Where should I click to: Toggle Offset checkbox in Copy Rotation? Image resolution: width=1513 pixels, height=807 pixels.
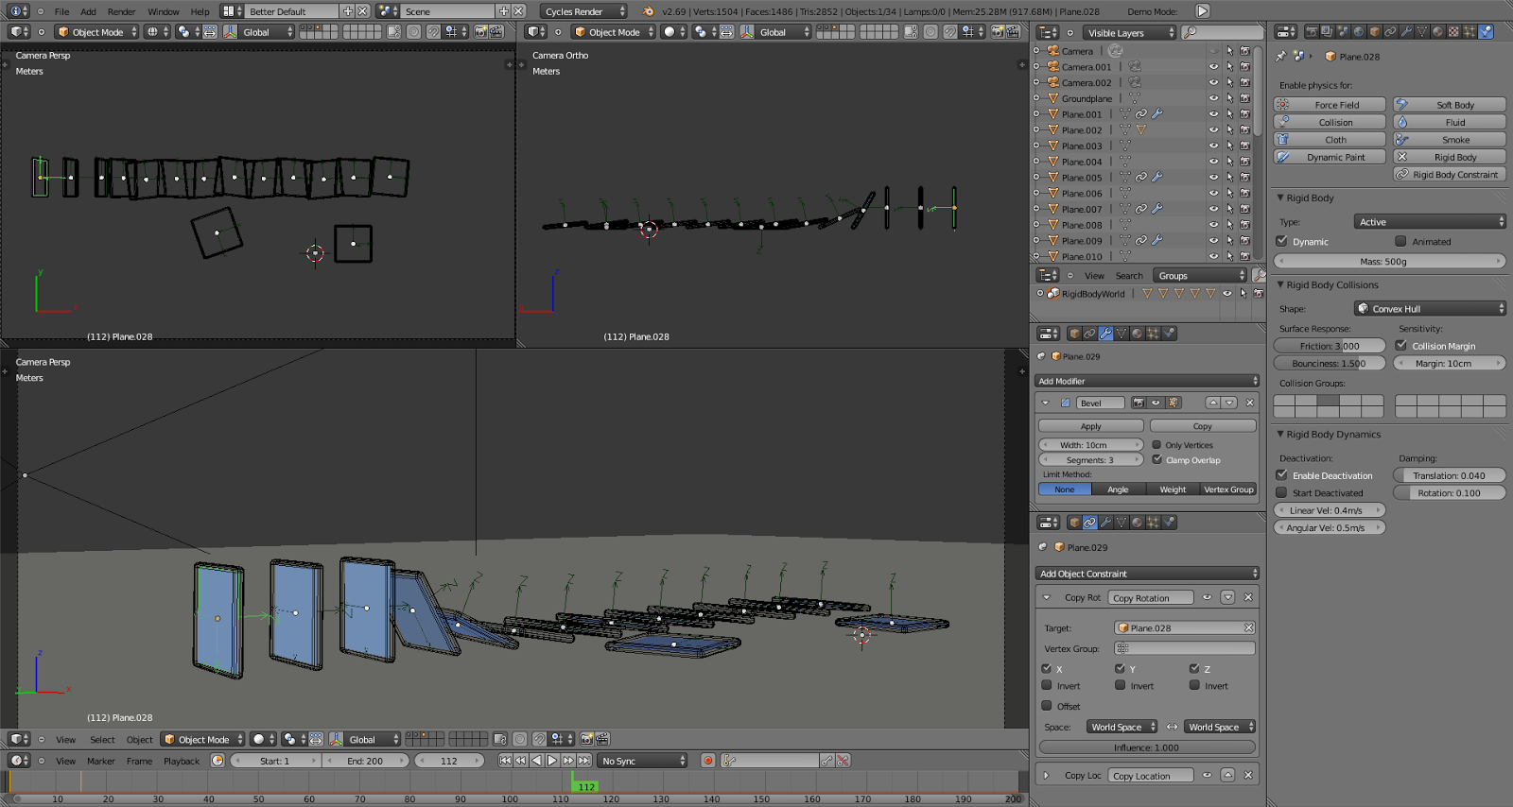pyautogui.click(x=1047, y=706)
